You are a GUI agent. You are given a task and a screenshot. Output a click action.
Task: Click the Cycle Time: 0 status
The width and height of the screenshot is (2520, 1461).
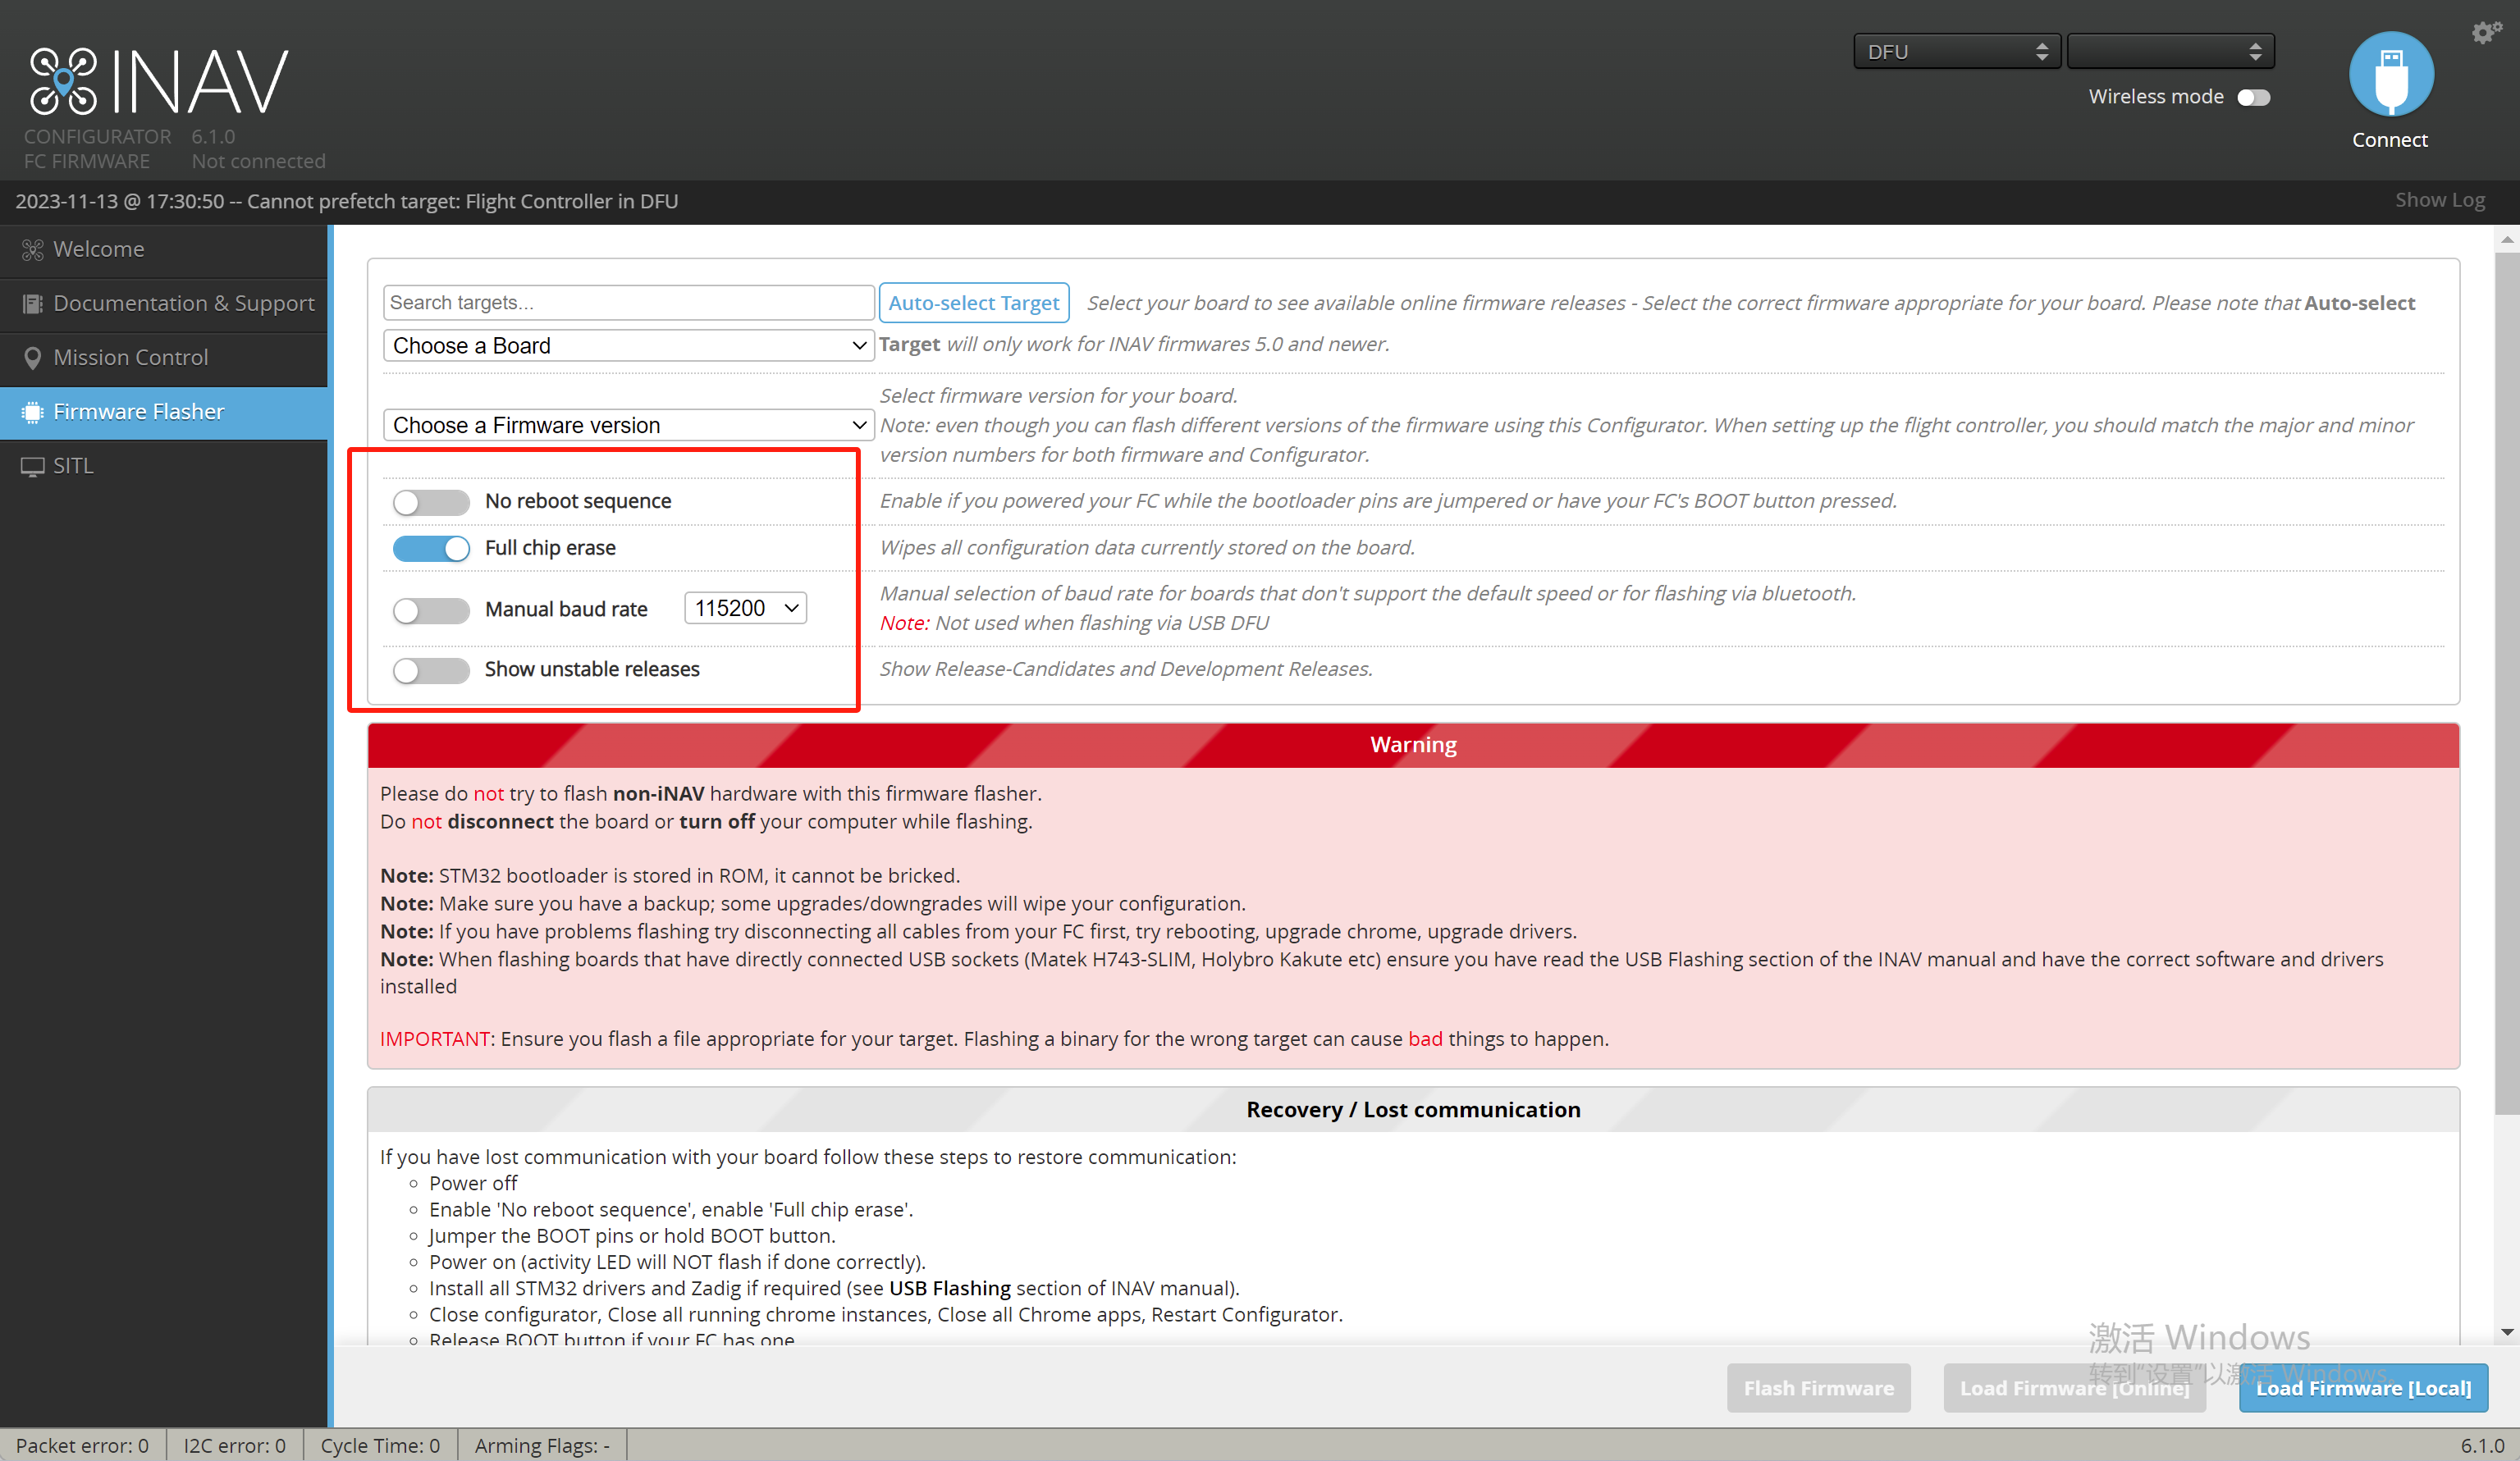point(380,1445)
